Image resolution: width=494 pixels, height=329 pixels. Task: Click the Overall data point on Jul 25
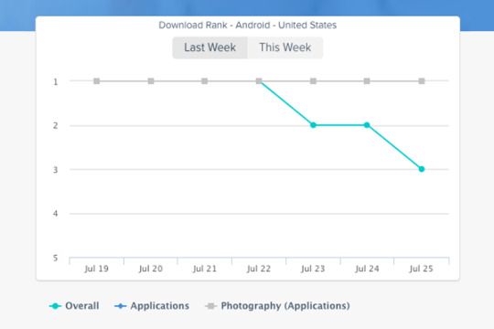pos(422,169)
